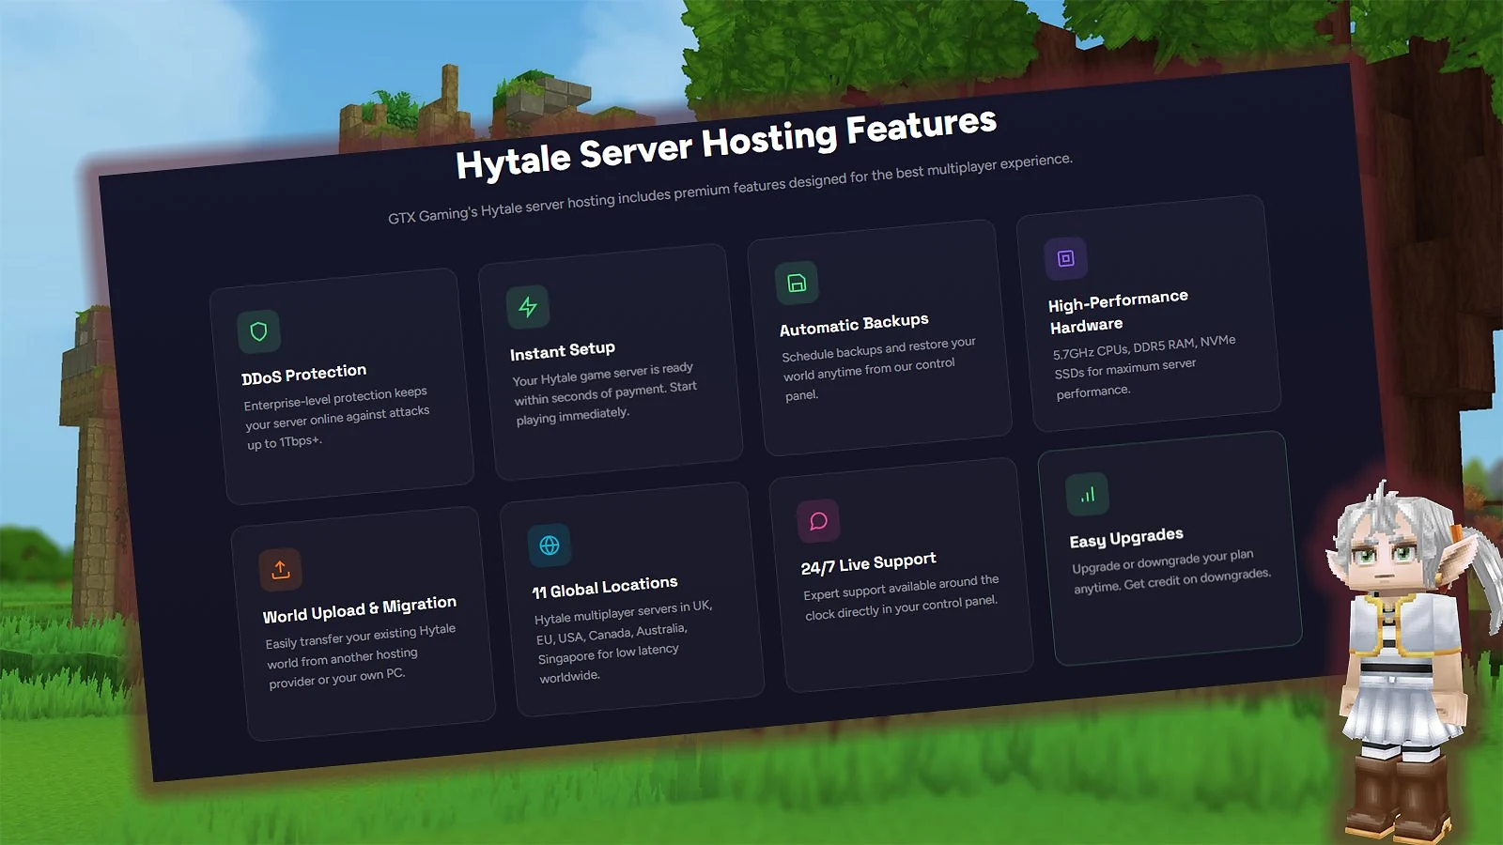Select the High-Performance Hardware heading
Screen dimensions: 1503x845
[1118, 312]
